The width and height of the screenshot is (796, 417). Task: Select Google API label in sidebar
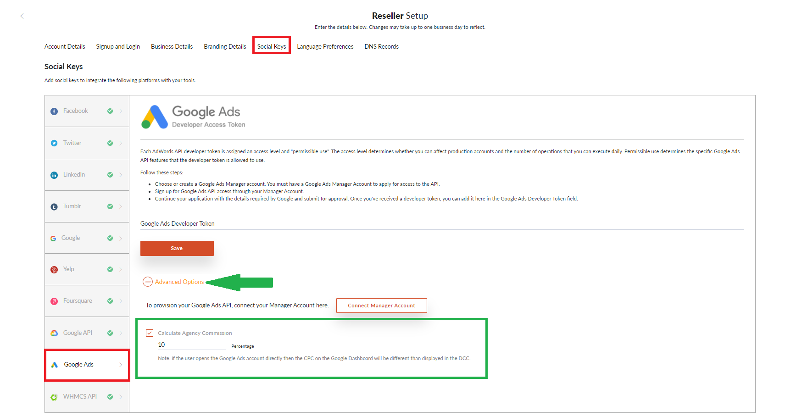coord(78,333)
